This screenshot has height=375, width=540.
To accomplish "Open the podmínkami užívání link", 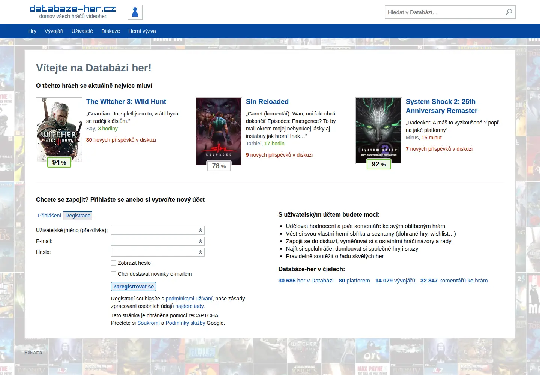I will pos(189,298).
